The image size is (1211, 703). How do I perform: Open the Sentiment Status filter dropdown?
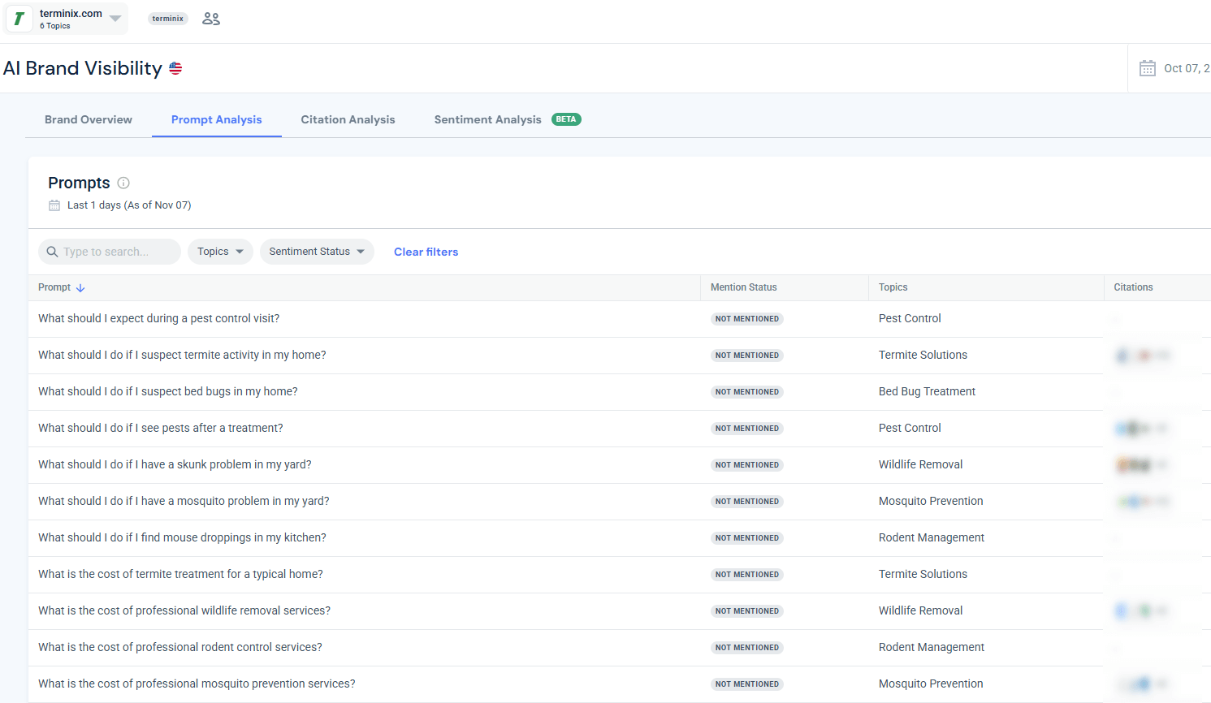click(317, 252)
